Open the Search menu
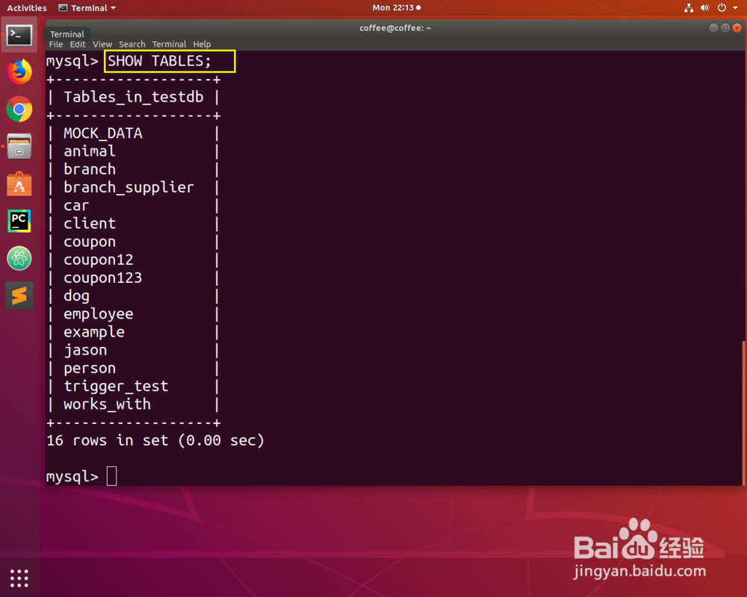Screen dimensions: 747x597 (x=132, y=44)
